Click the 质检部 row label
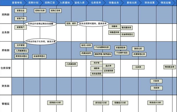The image size is (177, 112). tap(6, 50)
